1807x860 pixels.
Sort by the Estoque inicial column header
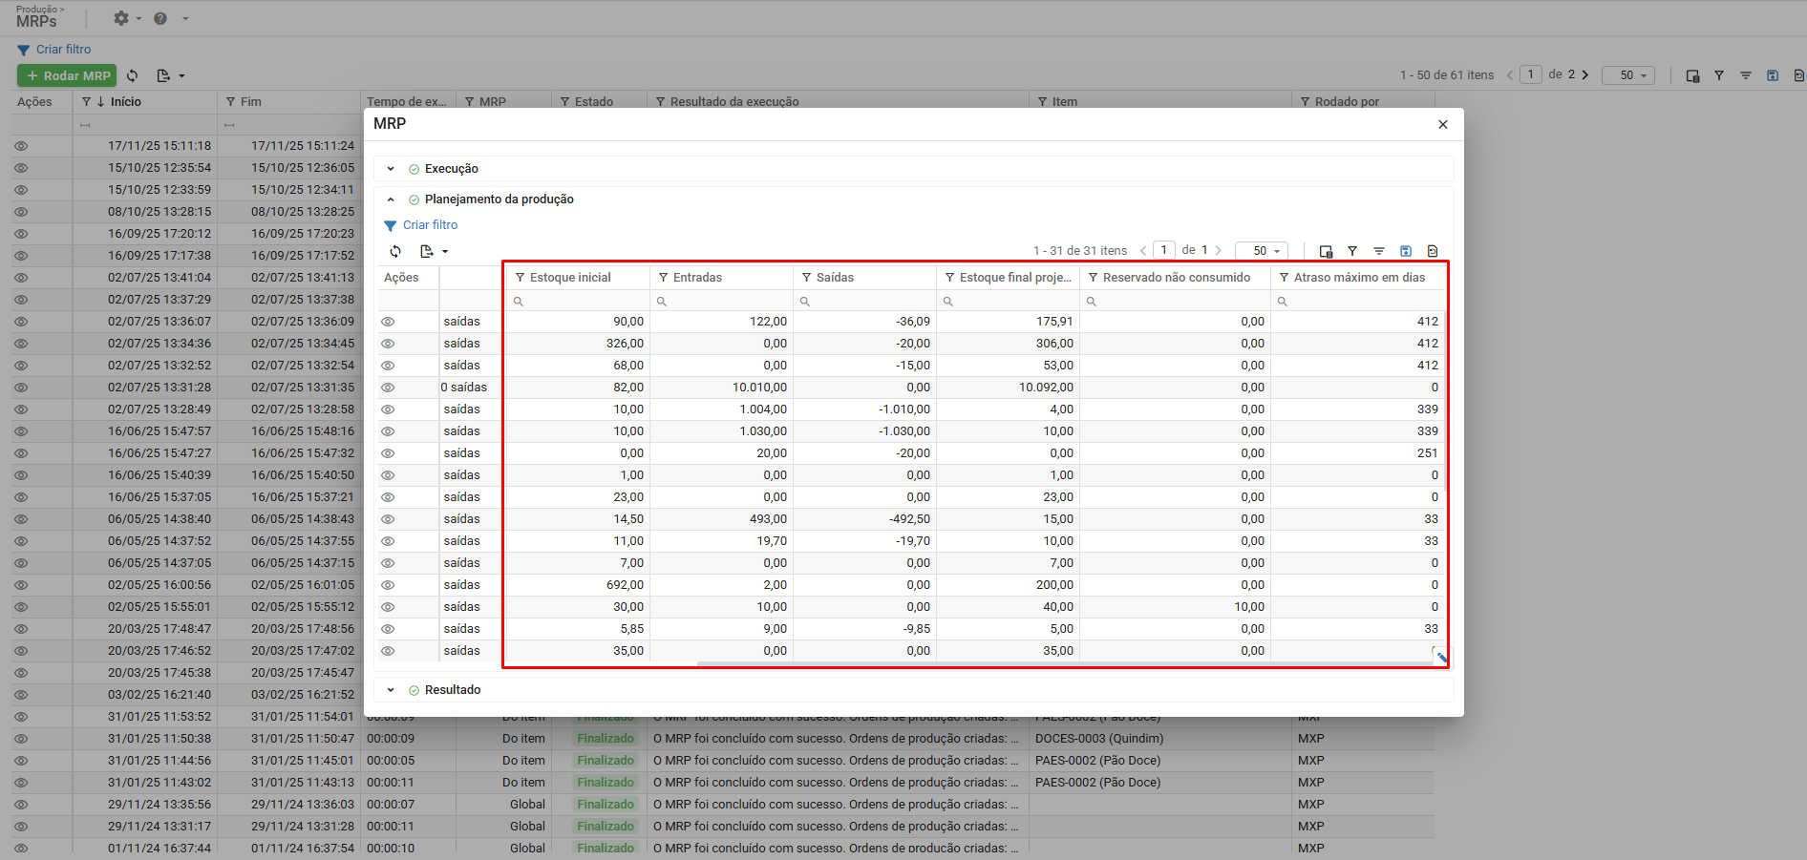tap(570, 278)
